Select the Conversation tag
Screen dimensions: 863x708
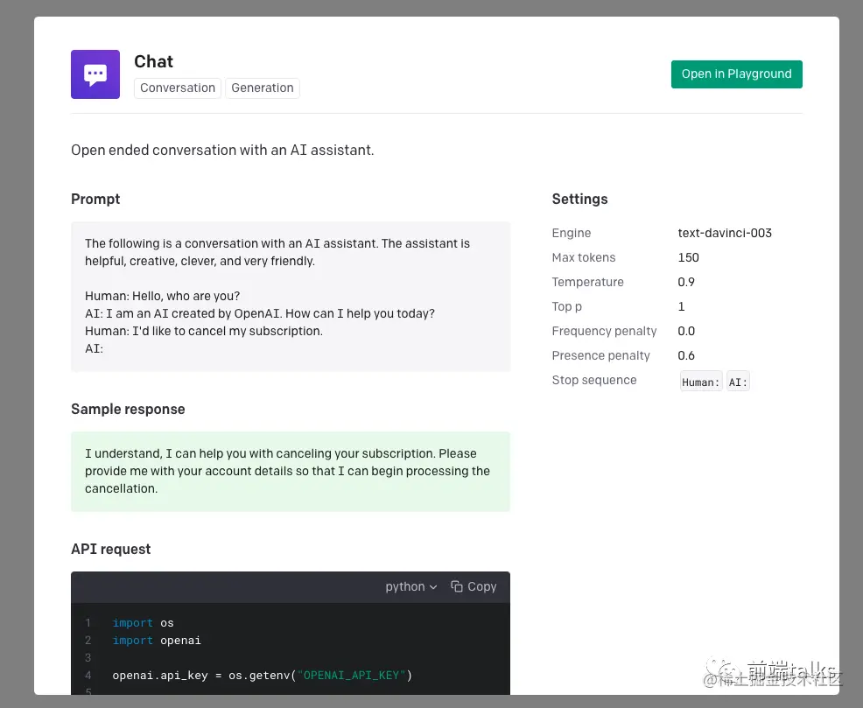click(177, 88)
